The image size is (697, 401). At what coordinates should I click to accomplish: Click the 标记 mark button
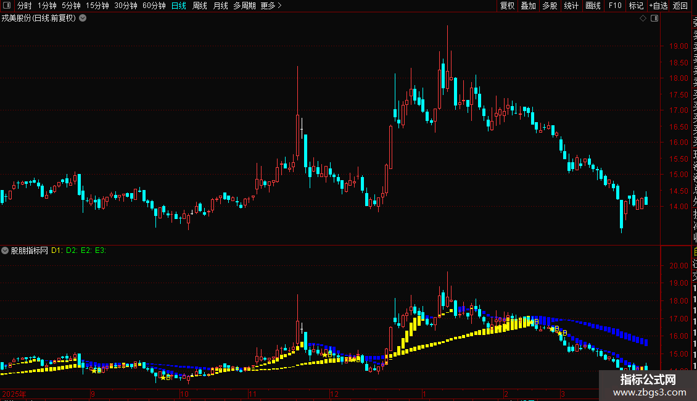(636, 6)
